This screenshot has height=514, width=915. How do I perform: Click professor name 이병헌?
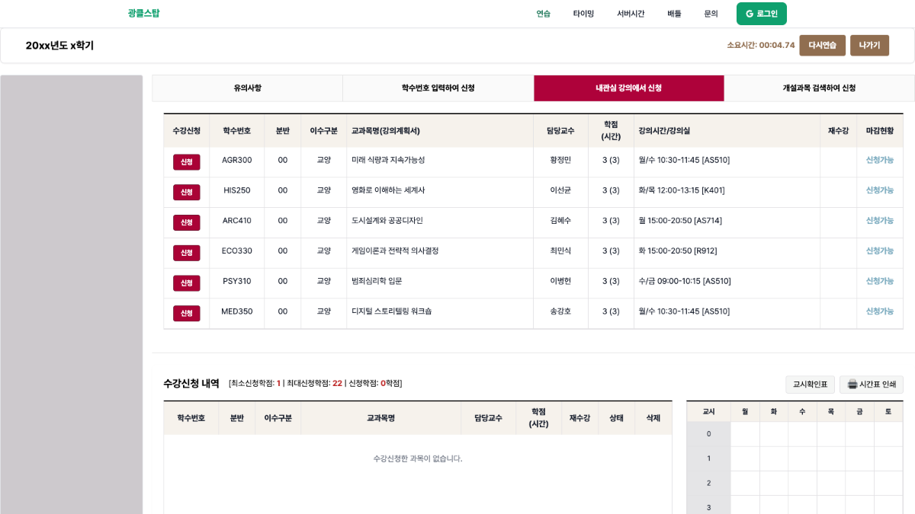(x=560, y=281)
